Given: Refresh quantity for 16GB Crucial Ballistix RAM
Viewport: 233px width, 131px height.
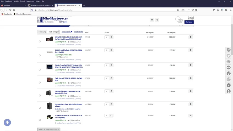Looking at the screenshot, I should (x=111, y=50).
